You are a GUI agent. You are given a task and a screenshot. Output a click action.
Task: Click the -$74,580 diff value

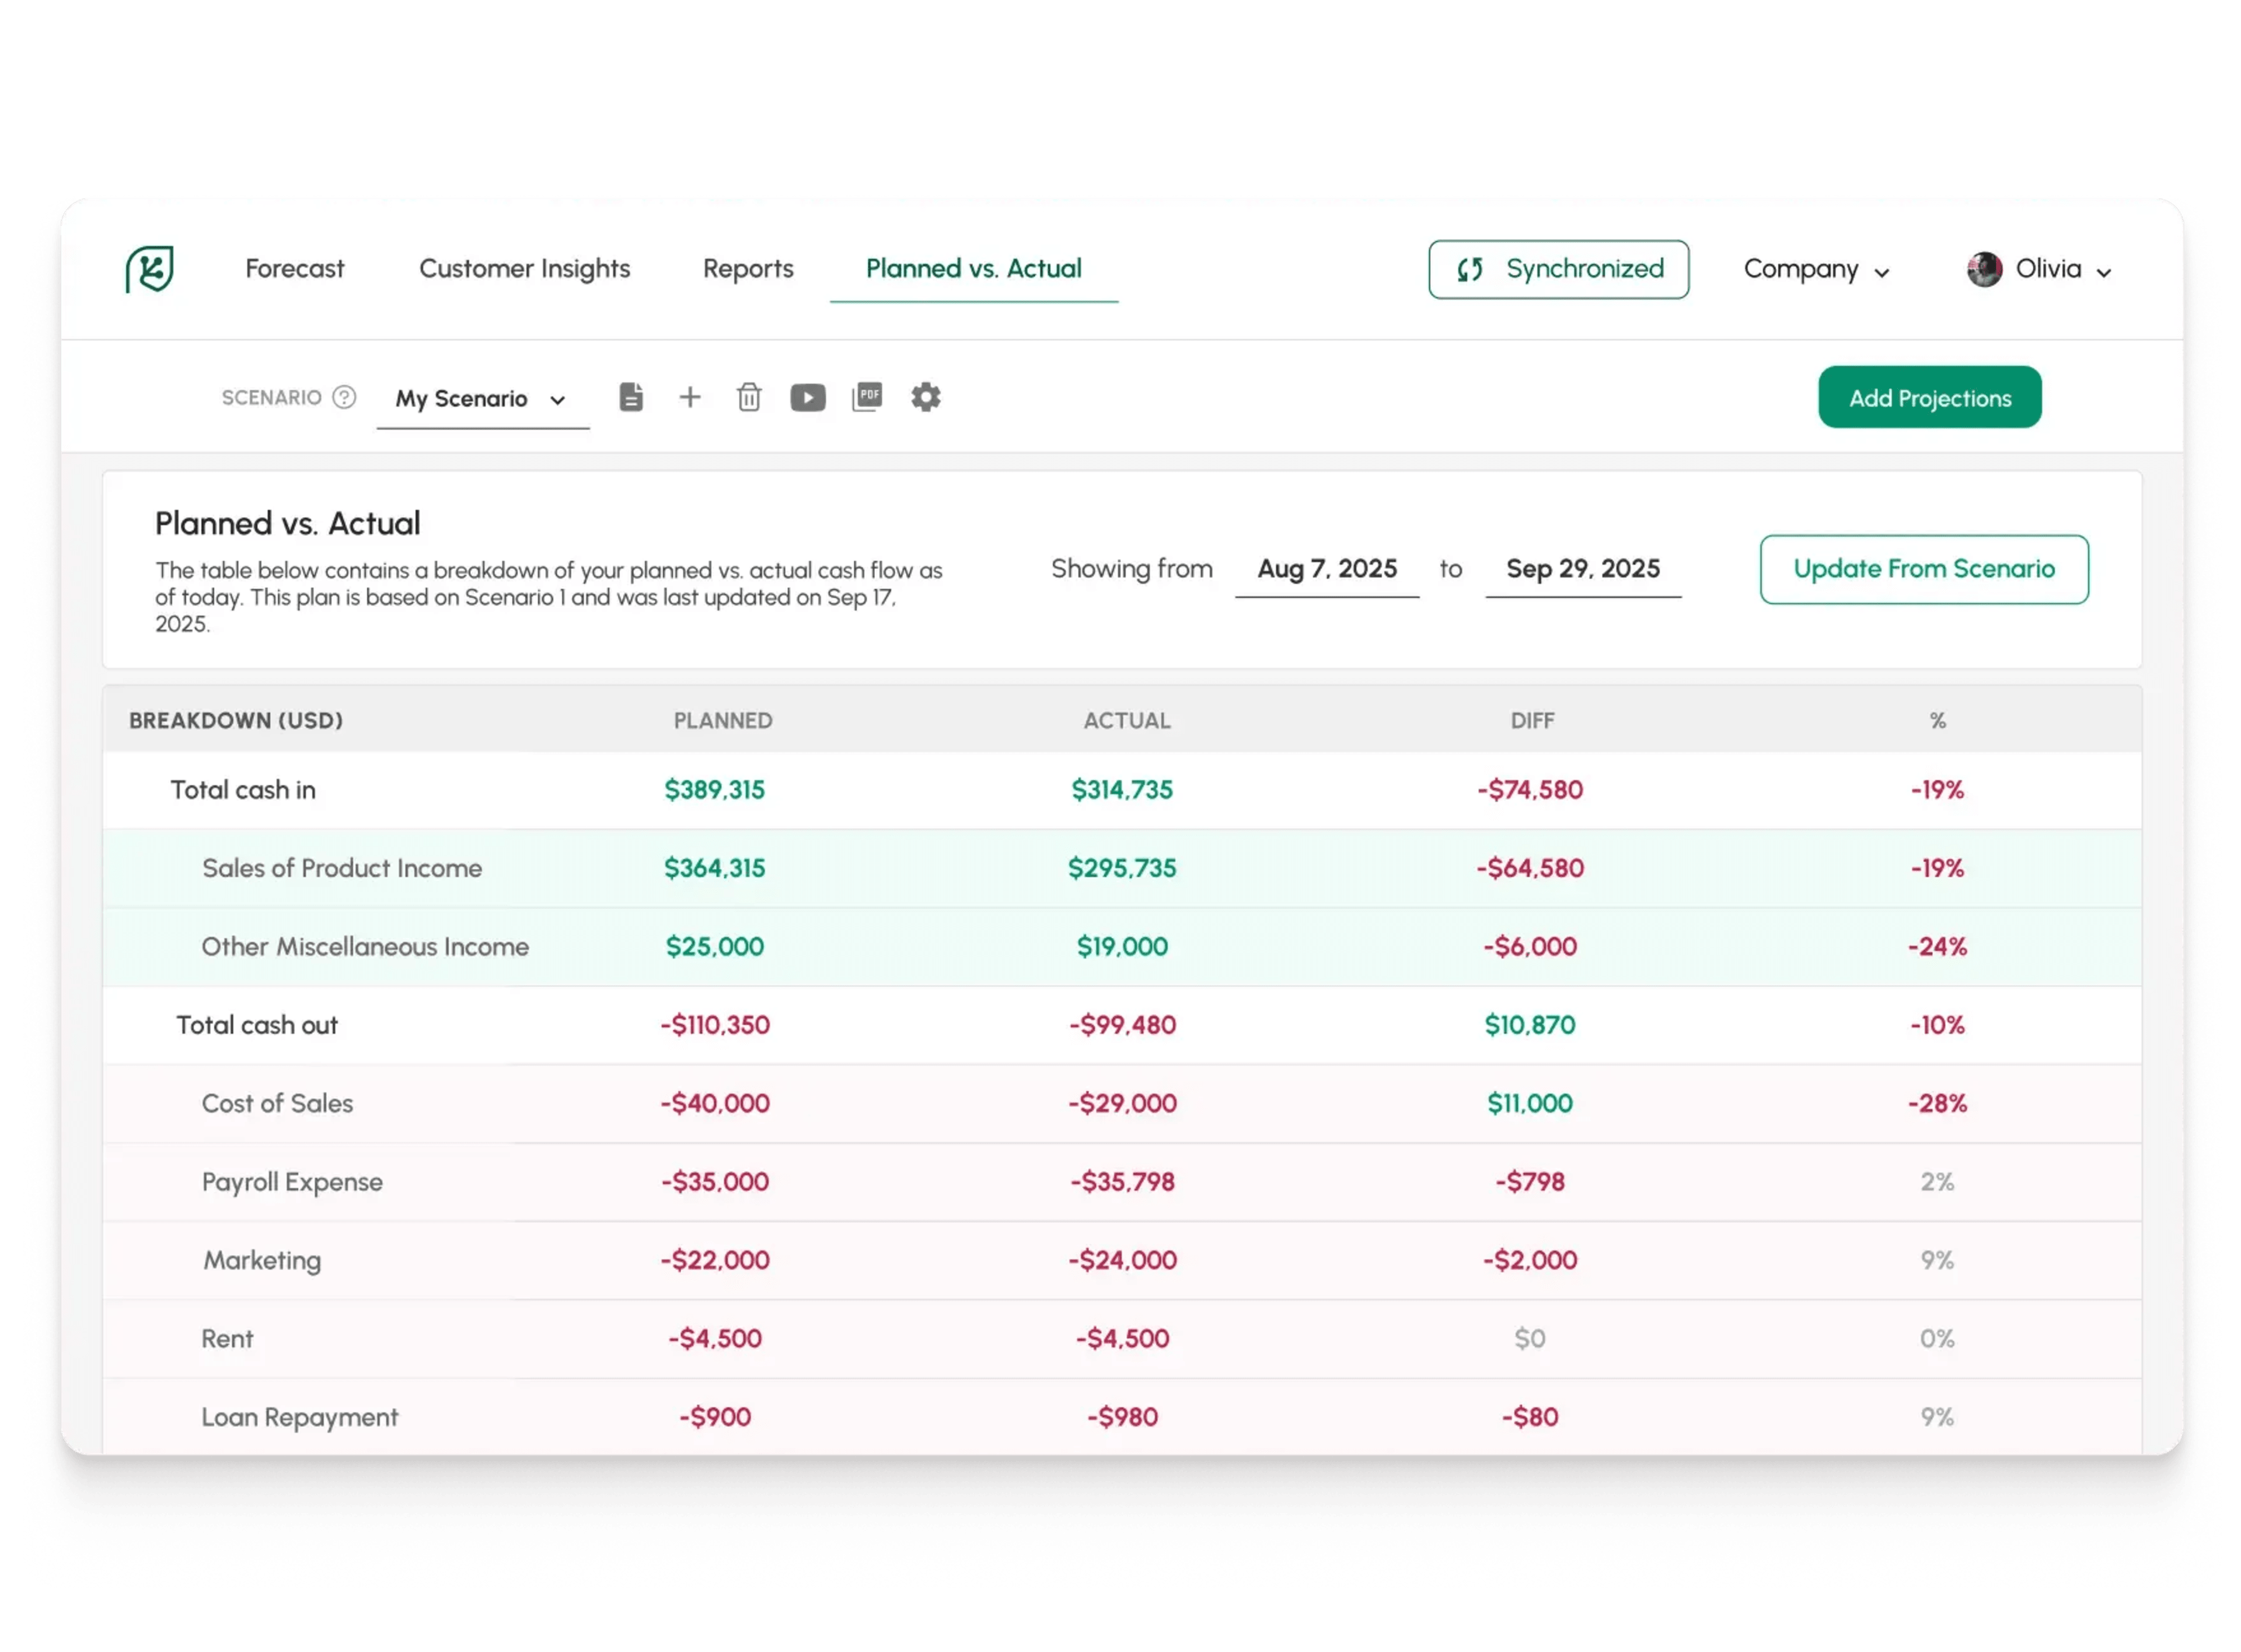tap(1530, 790)
